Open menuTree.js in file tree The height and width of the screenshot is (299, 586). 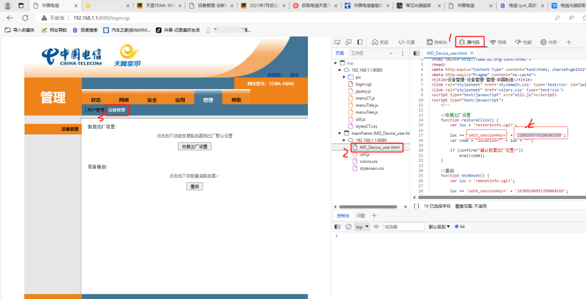366,112
